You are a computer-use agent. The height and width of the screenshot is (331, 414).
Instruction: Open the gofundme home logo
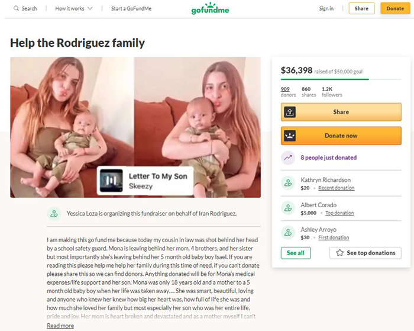(x=210, y=8)
